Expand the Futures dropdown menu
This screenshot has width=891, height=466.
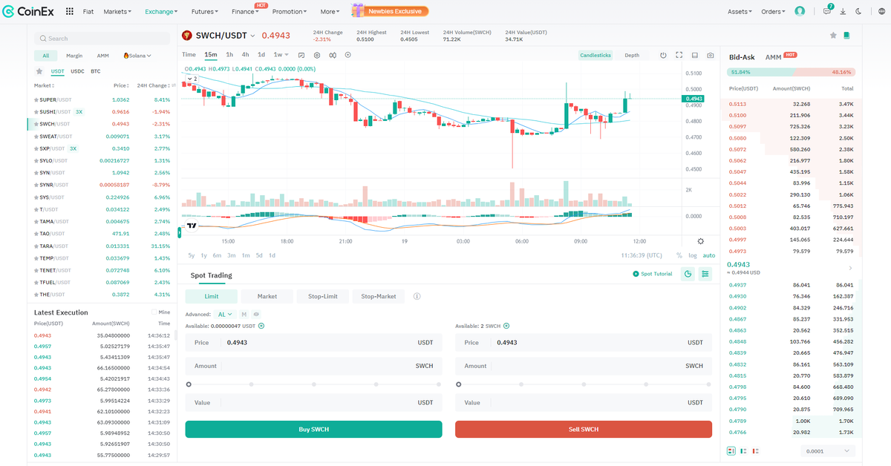coord(204,12)
